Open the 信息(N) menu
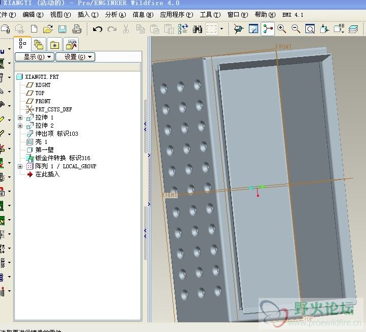 tap(143, 15)
